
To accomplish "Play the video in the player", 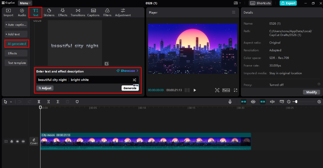I will (195, 90).
